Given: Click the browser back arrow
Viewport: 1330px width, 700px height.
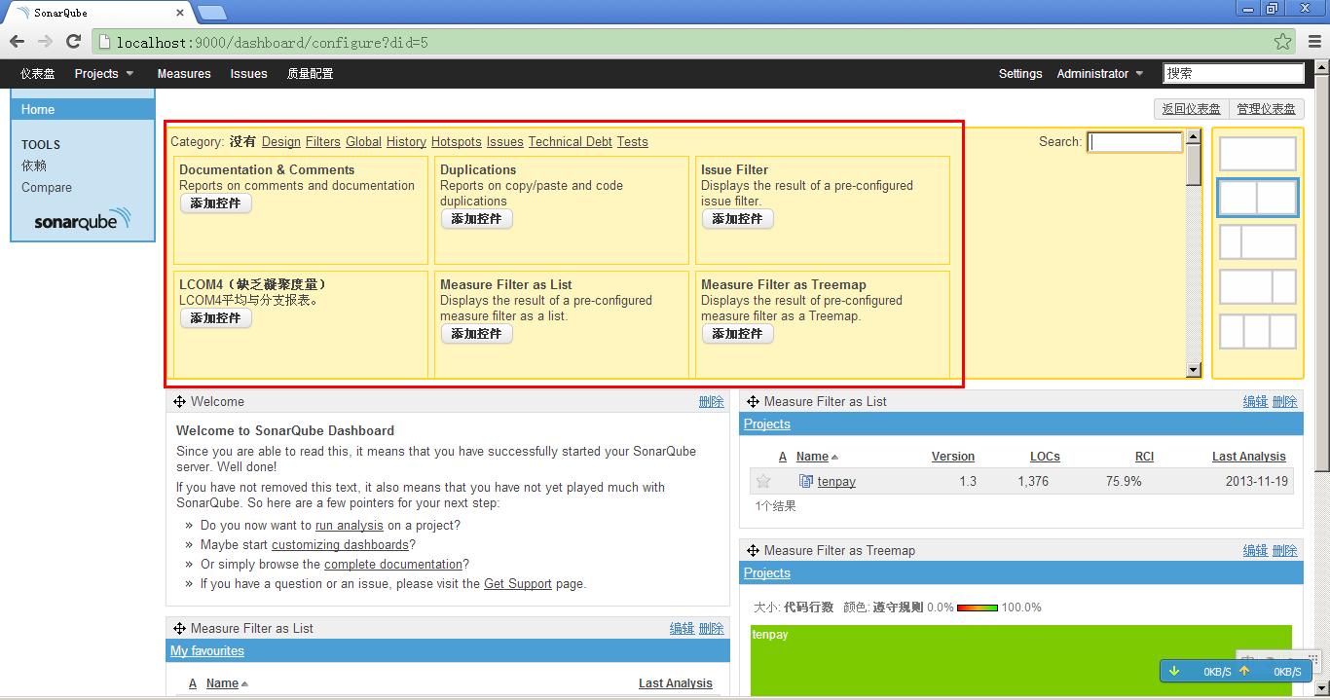Looking at the screenshot, I should pos(17,42).
